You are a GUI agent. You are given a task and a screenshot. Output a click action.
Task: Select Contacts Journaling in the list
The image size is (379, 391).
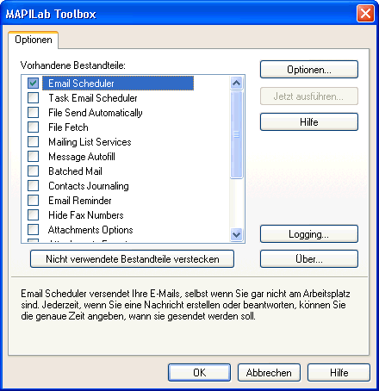pyautogui.click(x=89, y=186)
